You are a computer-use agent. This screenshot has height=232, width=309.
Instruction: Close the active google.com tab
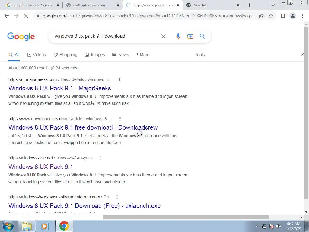178,5
